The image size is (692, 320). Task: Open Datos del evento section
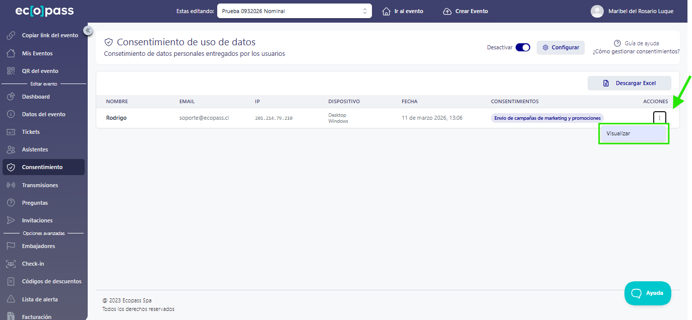coord(44,114)
